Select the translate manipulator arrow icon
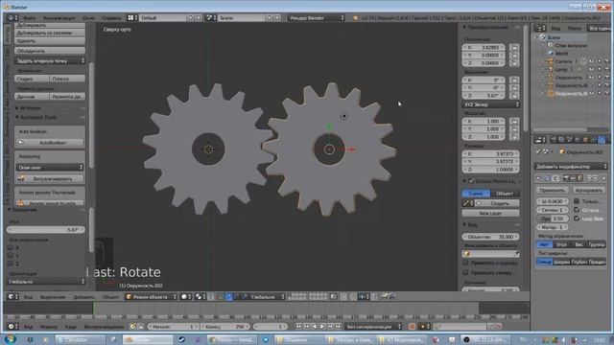614x345 pixels. 229,297
